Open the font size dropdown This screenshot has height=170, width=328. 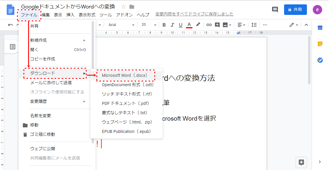point(148,25)
